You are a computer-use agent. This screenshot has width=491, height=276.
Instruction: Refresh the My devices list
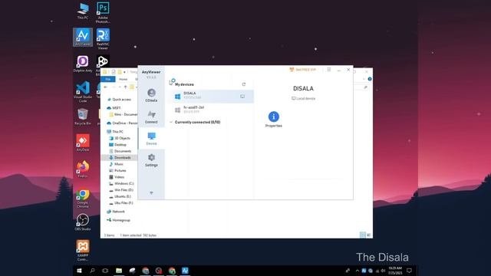point(244,84)
